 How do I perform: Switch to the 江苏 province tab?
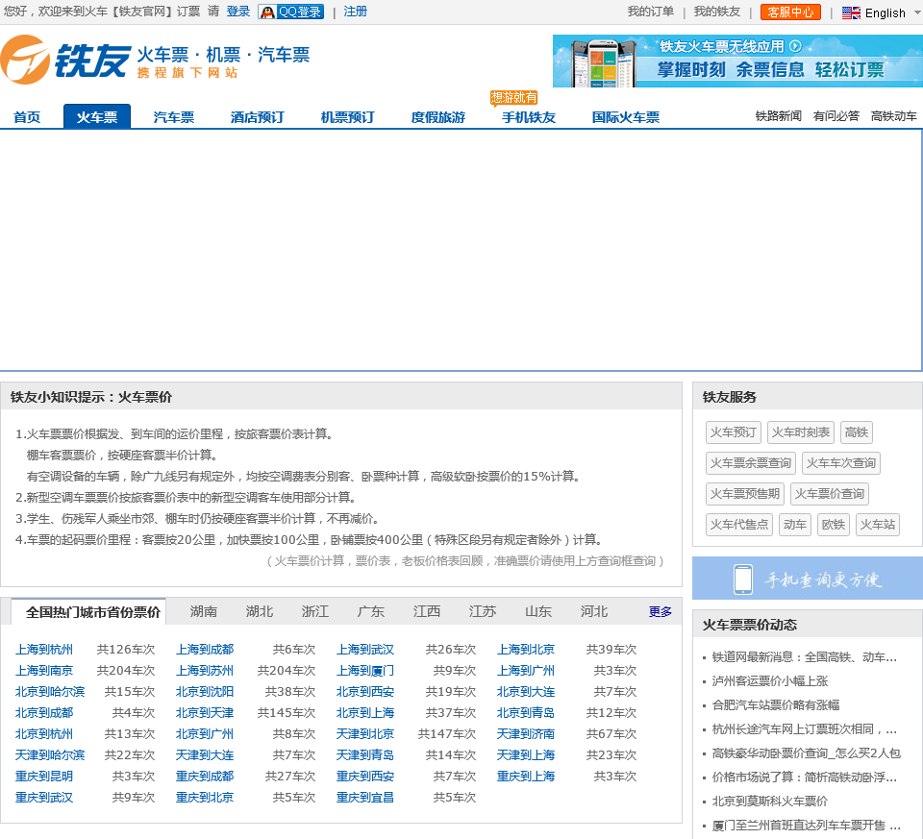click(x=482, y=612)
